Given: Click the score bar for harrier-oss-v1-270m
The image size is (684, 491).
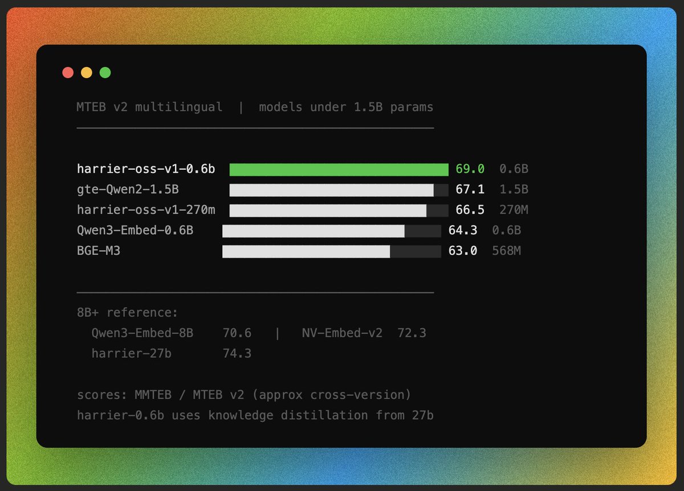Looking at the screenshot, I should 339,210.
